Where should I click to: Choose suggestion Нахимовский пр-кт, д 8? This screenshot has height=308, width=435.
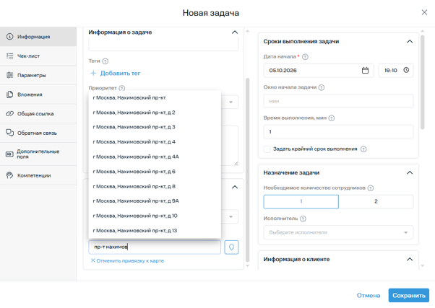click(x=155, y=186)
